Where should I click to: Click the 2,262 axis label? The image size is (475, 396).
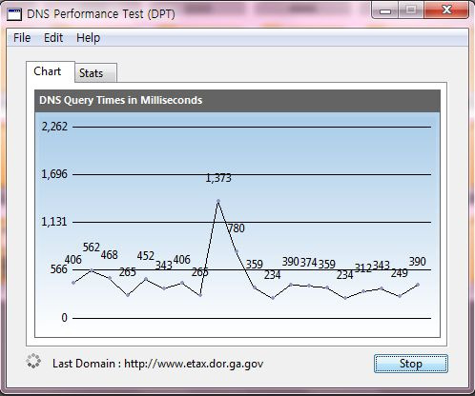click(54, 127)
